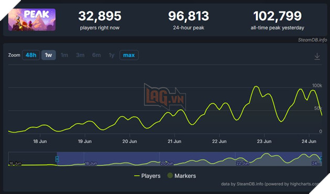Select the max zoom range
330x194 pixels.
click(129, 55)
